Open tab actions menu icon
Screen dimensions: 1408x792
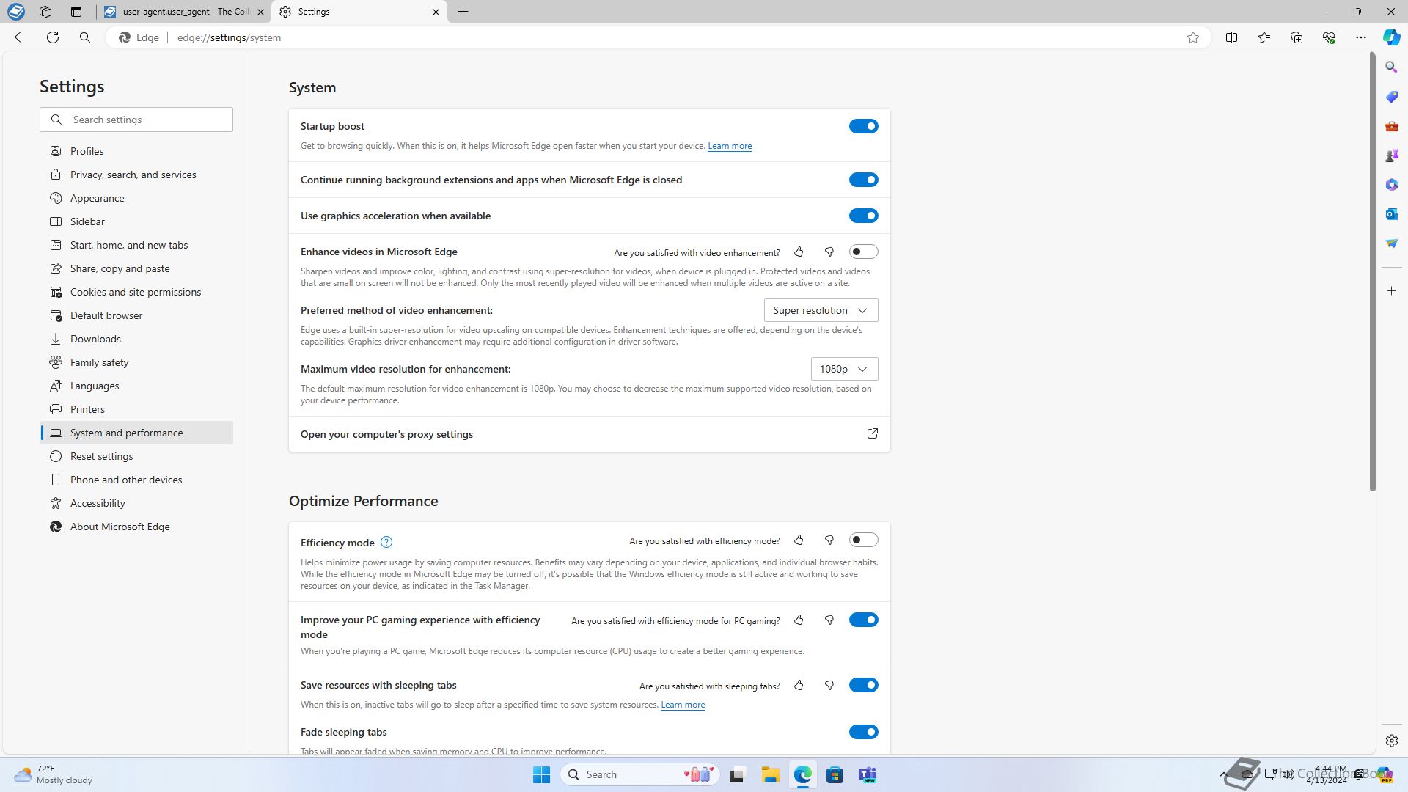(x=76, y=12)
